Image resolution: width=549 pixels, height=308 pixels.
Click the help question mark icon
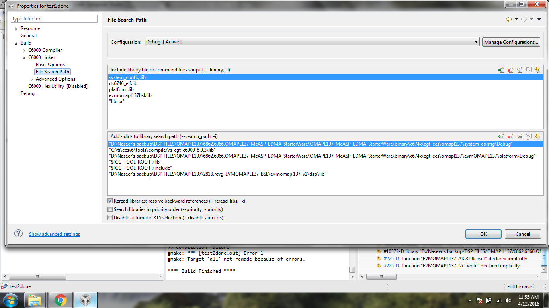tap(18, 234)
